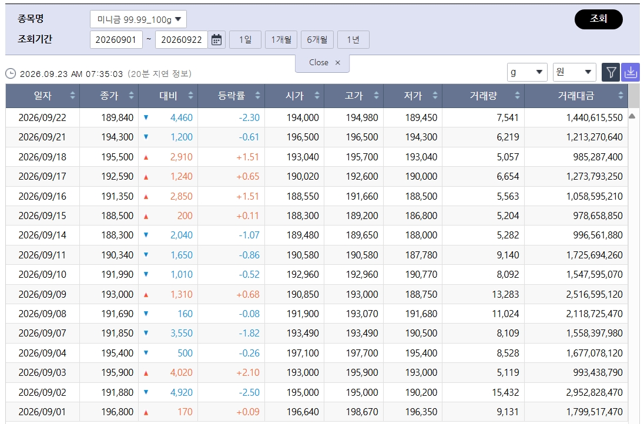Viewport: 644px width, 424px height.
Task: Click change value 4,460
Action: pyautogui.click(x=182, y=117)
